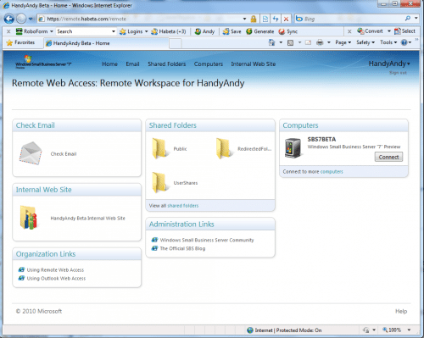Open the RoboForm dropdown menu

coord(52,31)
